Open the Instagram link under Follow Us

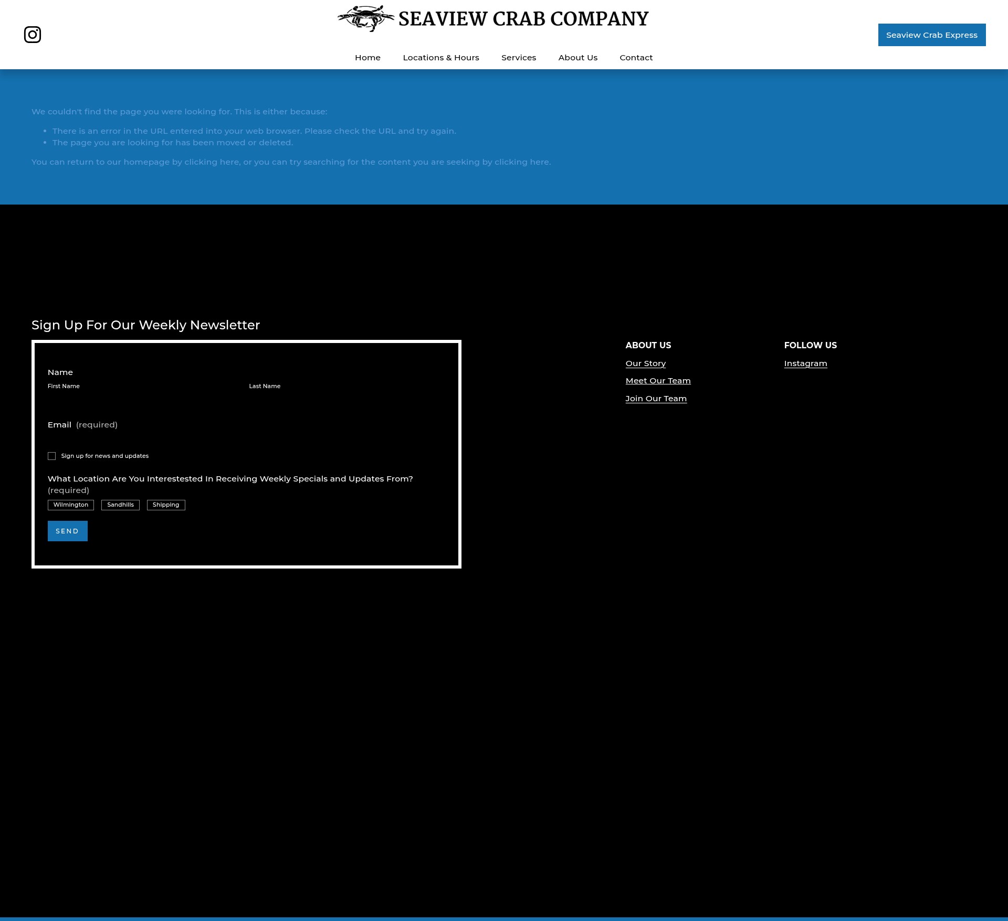(805, 363)
